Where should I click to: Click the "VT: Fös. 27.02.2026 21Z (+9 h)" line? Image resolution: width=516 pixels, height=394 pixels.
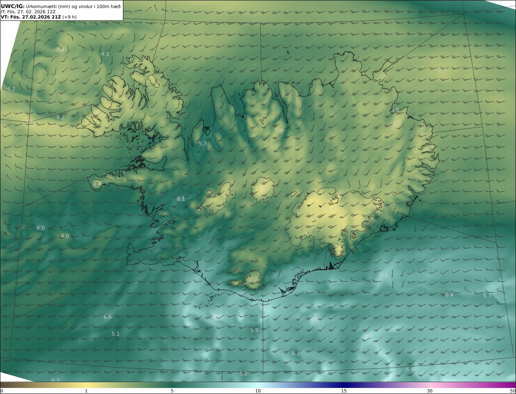[x=39, y=17]
